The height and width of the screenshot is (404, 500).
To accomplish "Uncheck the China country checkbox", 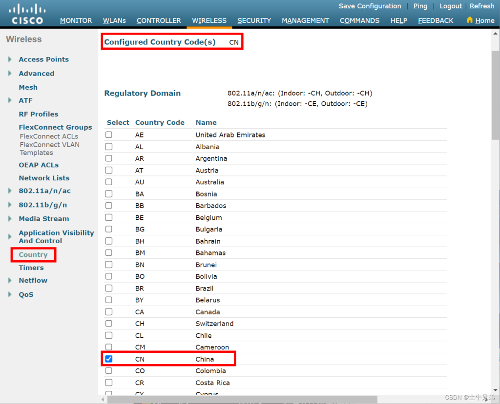I will click(x=109, y=359).
